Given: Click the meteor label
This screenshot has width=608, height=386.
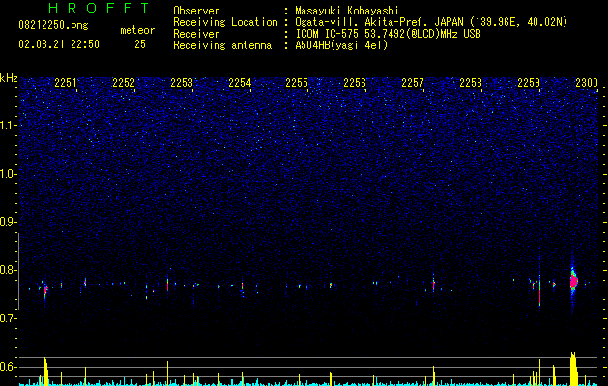Looking at the screenshot, I should pos(137,30).
